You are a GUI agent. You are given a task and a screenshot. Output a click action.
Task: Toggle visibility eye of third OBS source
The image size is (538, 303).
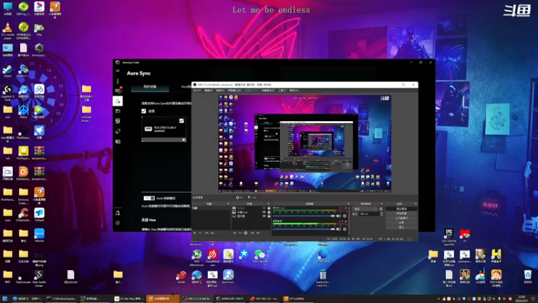click(x=264, y=216)
